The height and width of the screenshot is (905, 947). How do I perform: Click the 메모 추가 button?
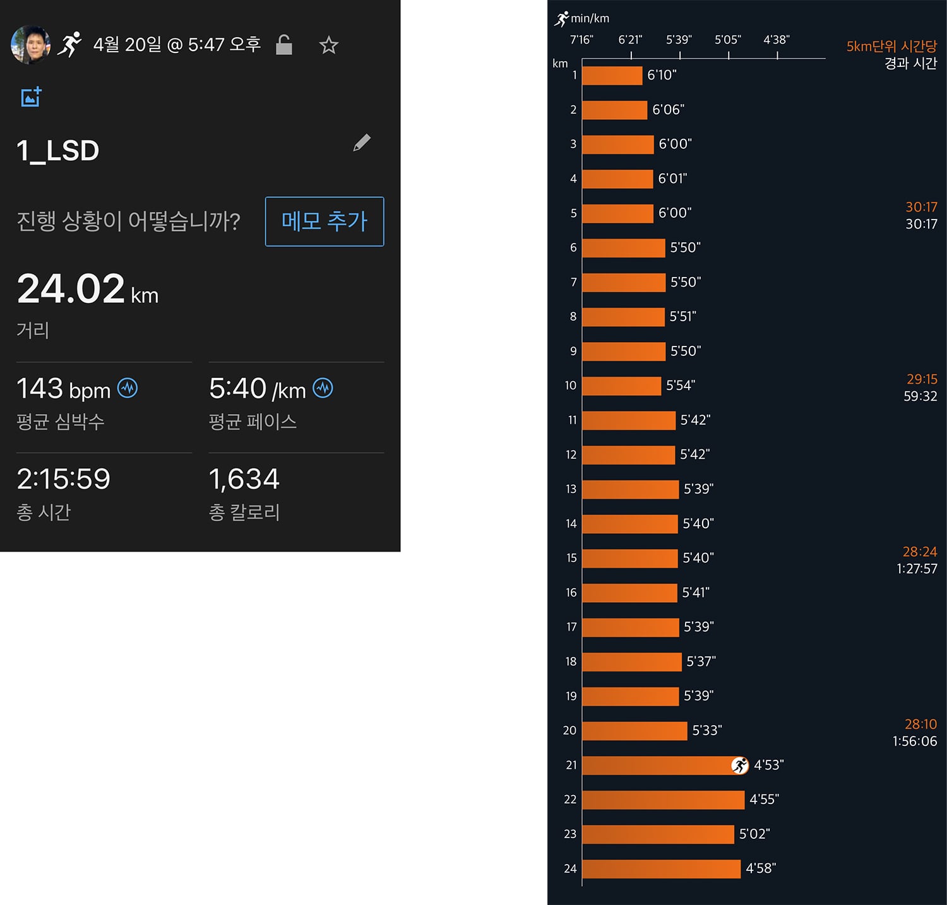pyautogui.click(x=325, y=222)
